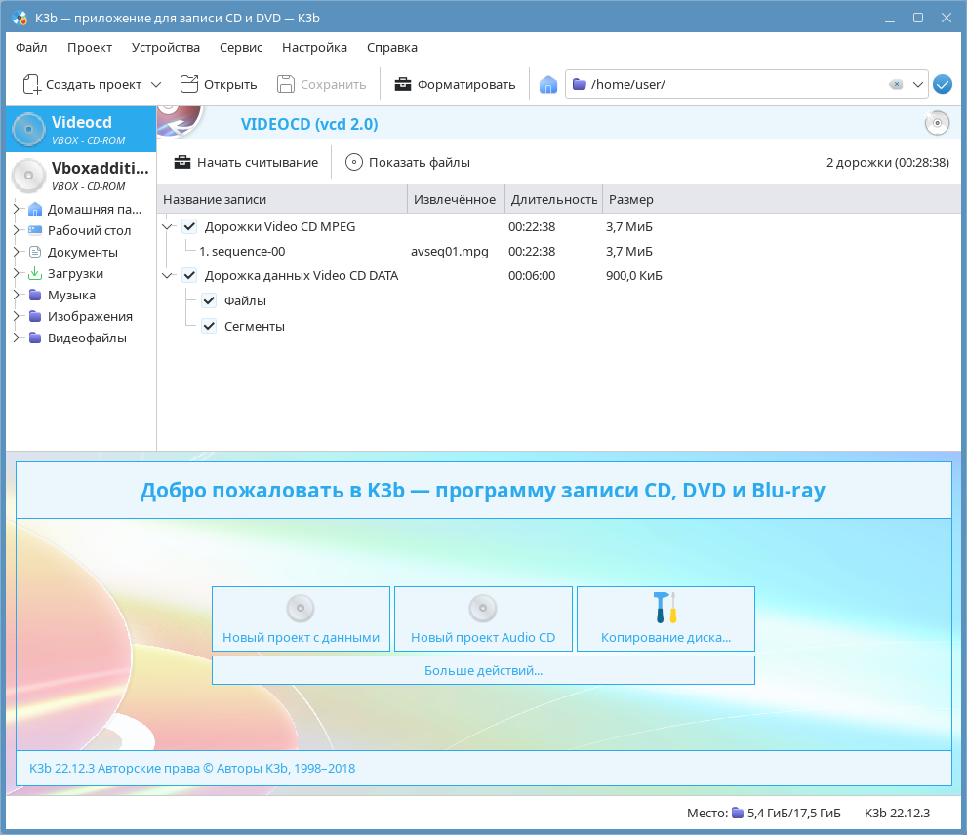Toggle the Файлы checkbox
The image size is (967, 835).
pyautogui.click(x=209, y=301)
